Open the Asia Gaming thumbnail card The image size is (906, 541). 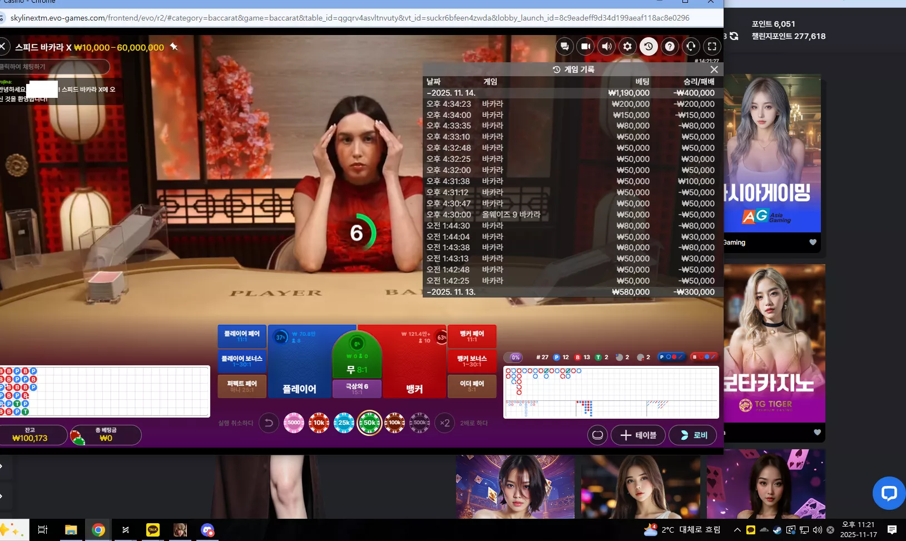[773, 153]
